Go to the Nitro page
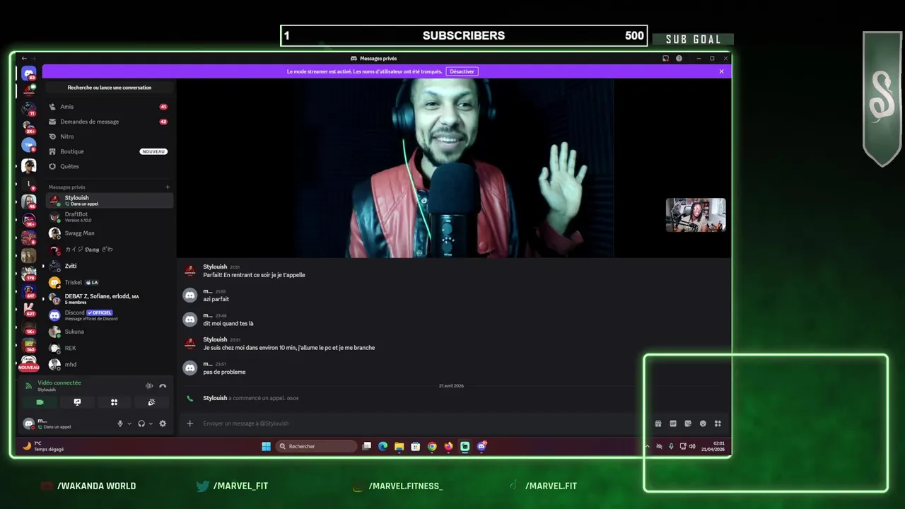 [x=108, y=136]
